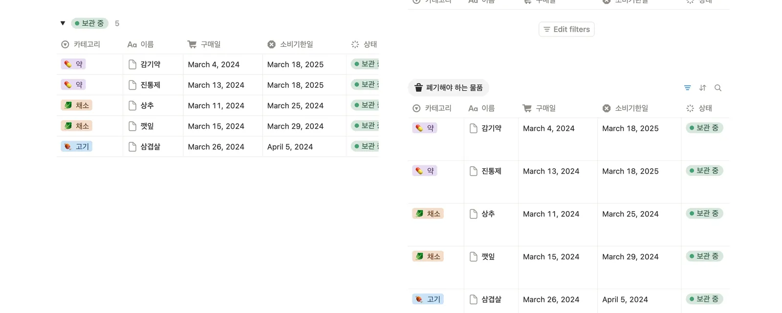782x313 pixels.
Task: Open 깻잎 page name in right table
Action: click(x=488, y=256)
